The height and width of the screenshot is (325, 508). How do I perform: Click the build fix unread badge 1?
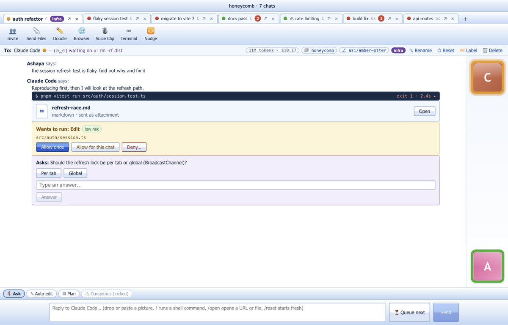381,19
